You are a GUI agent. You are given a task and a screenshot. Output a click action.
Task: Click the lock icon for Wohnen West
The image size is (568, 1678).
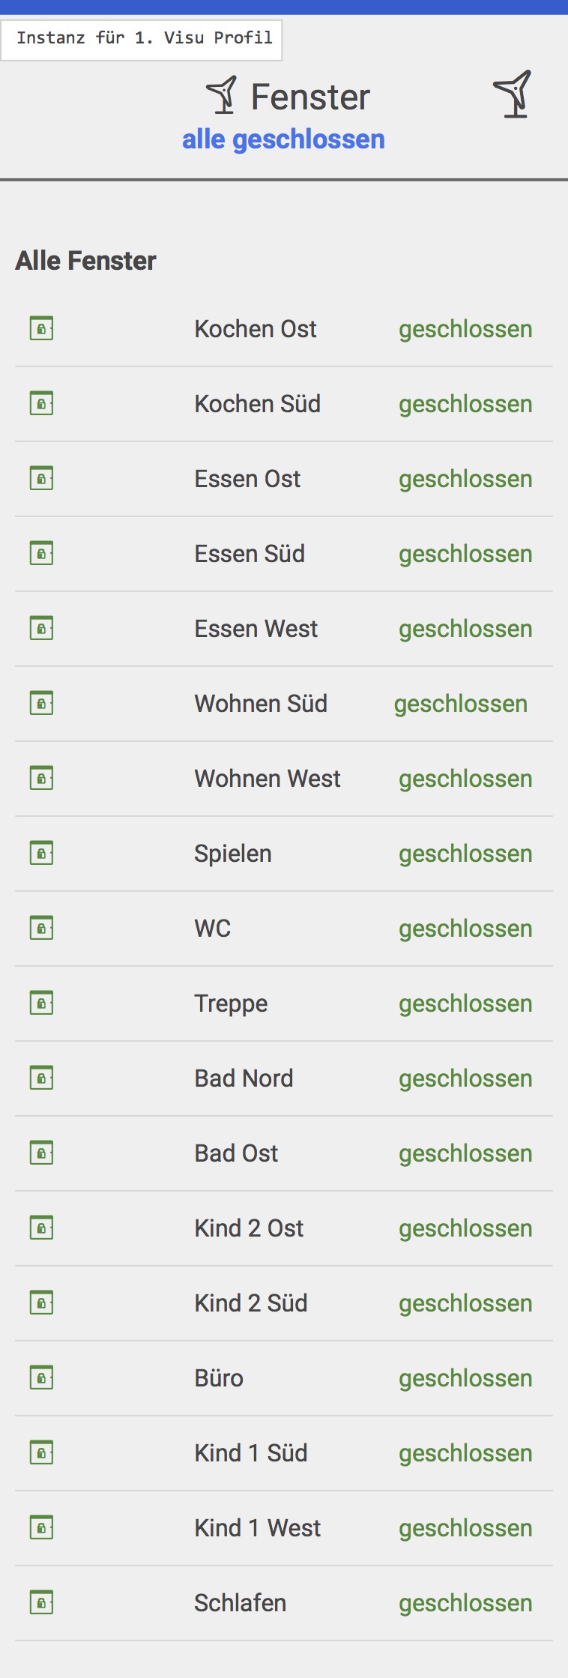point(41,778)
